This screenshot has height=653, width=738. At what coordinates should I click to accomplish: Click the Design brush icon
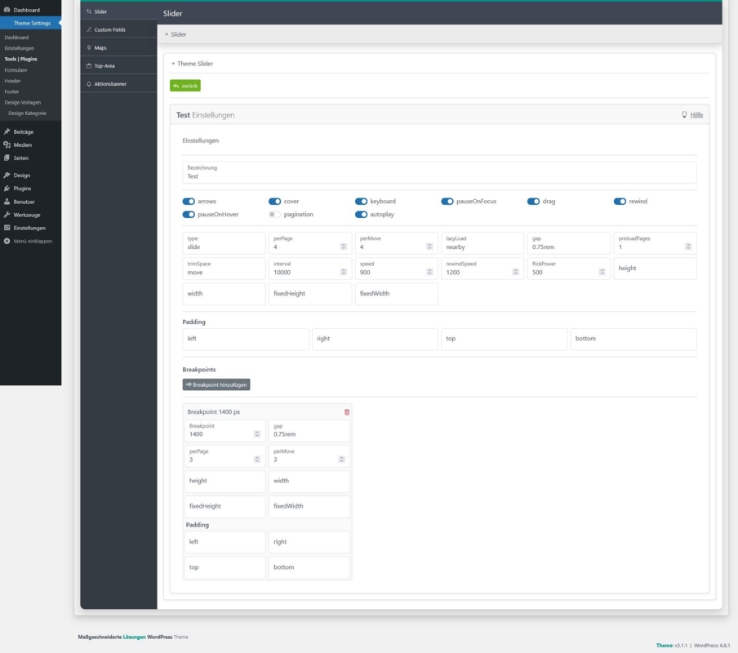tap(7, 175)
